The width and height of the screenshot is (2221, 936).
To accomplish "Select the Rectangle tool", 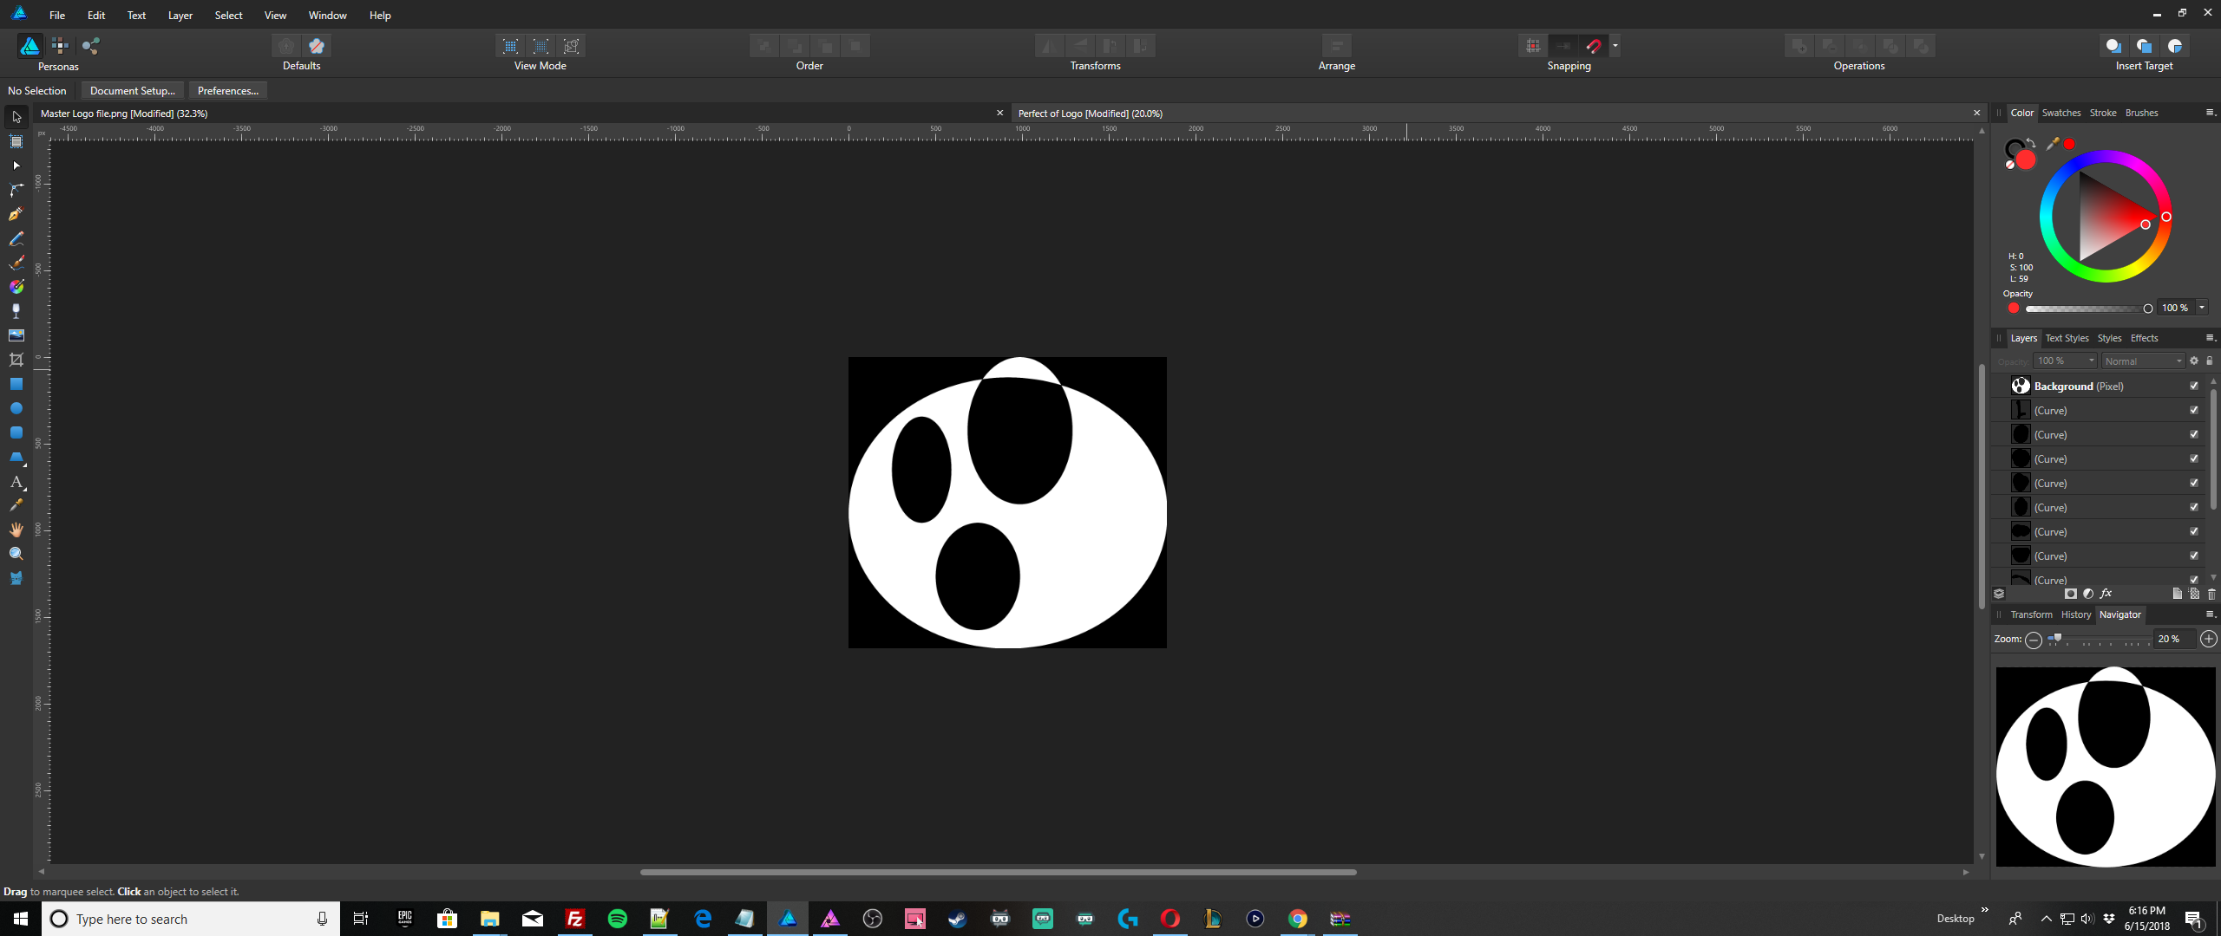I will (x=16, y=384).
